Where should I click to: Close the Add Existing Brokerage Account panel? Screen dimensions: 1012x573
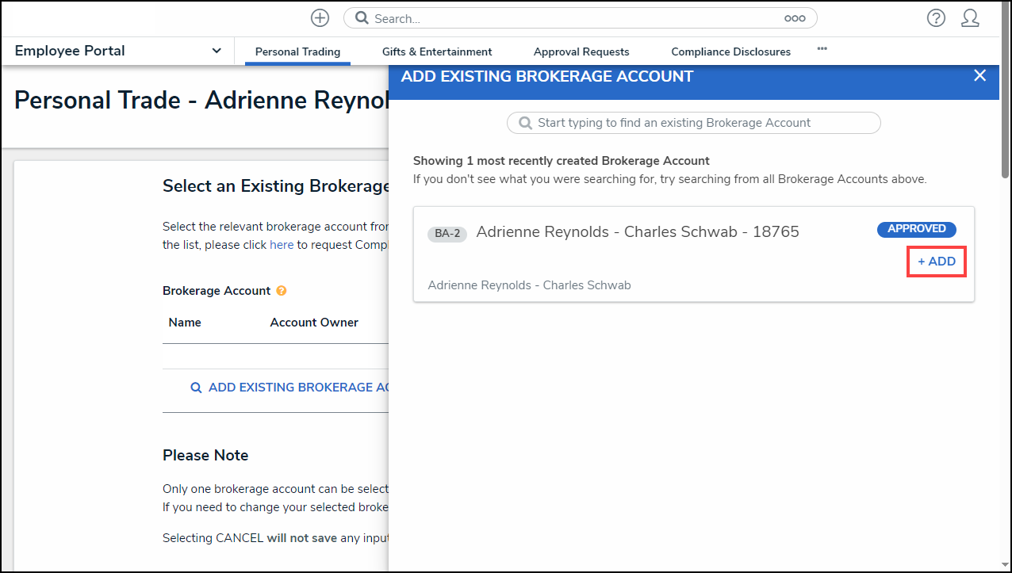tap(979, 75)
